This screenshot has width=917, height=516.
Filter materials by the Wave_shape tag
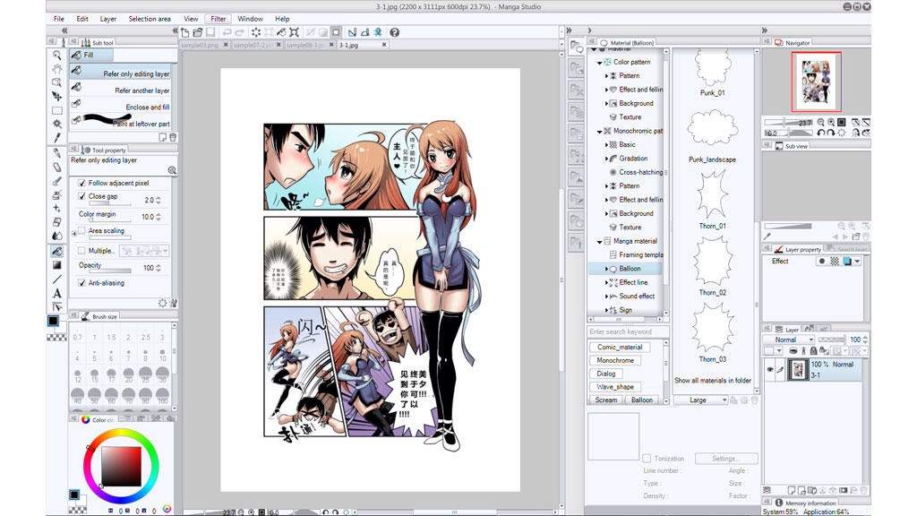pos(615,387)
